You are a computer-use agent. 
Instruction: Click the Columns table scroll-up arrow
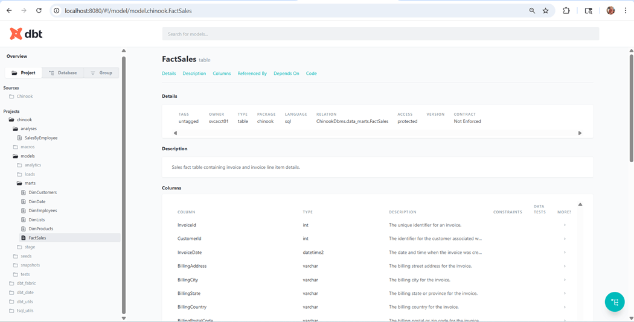(x=580, y=204)
